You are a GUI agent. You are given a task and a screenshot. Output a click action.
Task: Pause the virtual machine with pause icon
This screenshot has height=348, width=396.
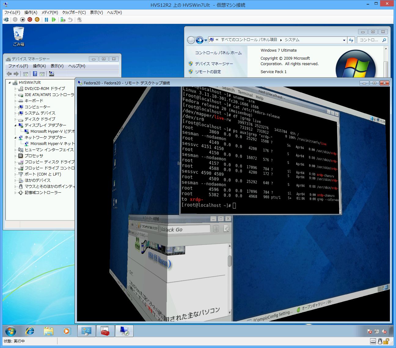(x=46, y=20)
